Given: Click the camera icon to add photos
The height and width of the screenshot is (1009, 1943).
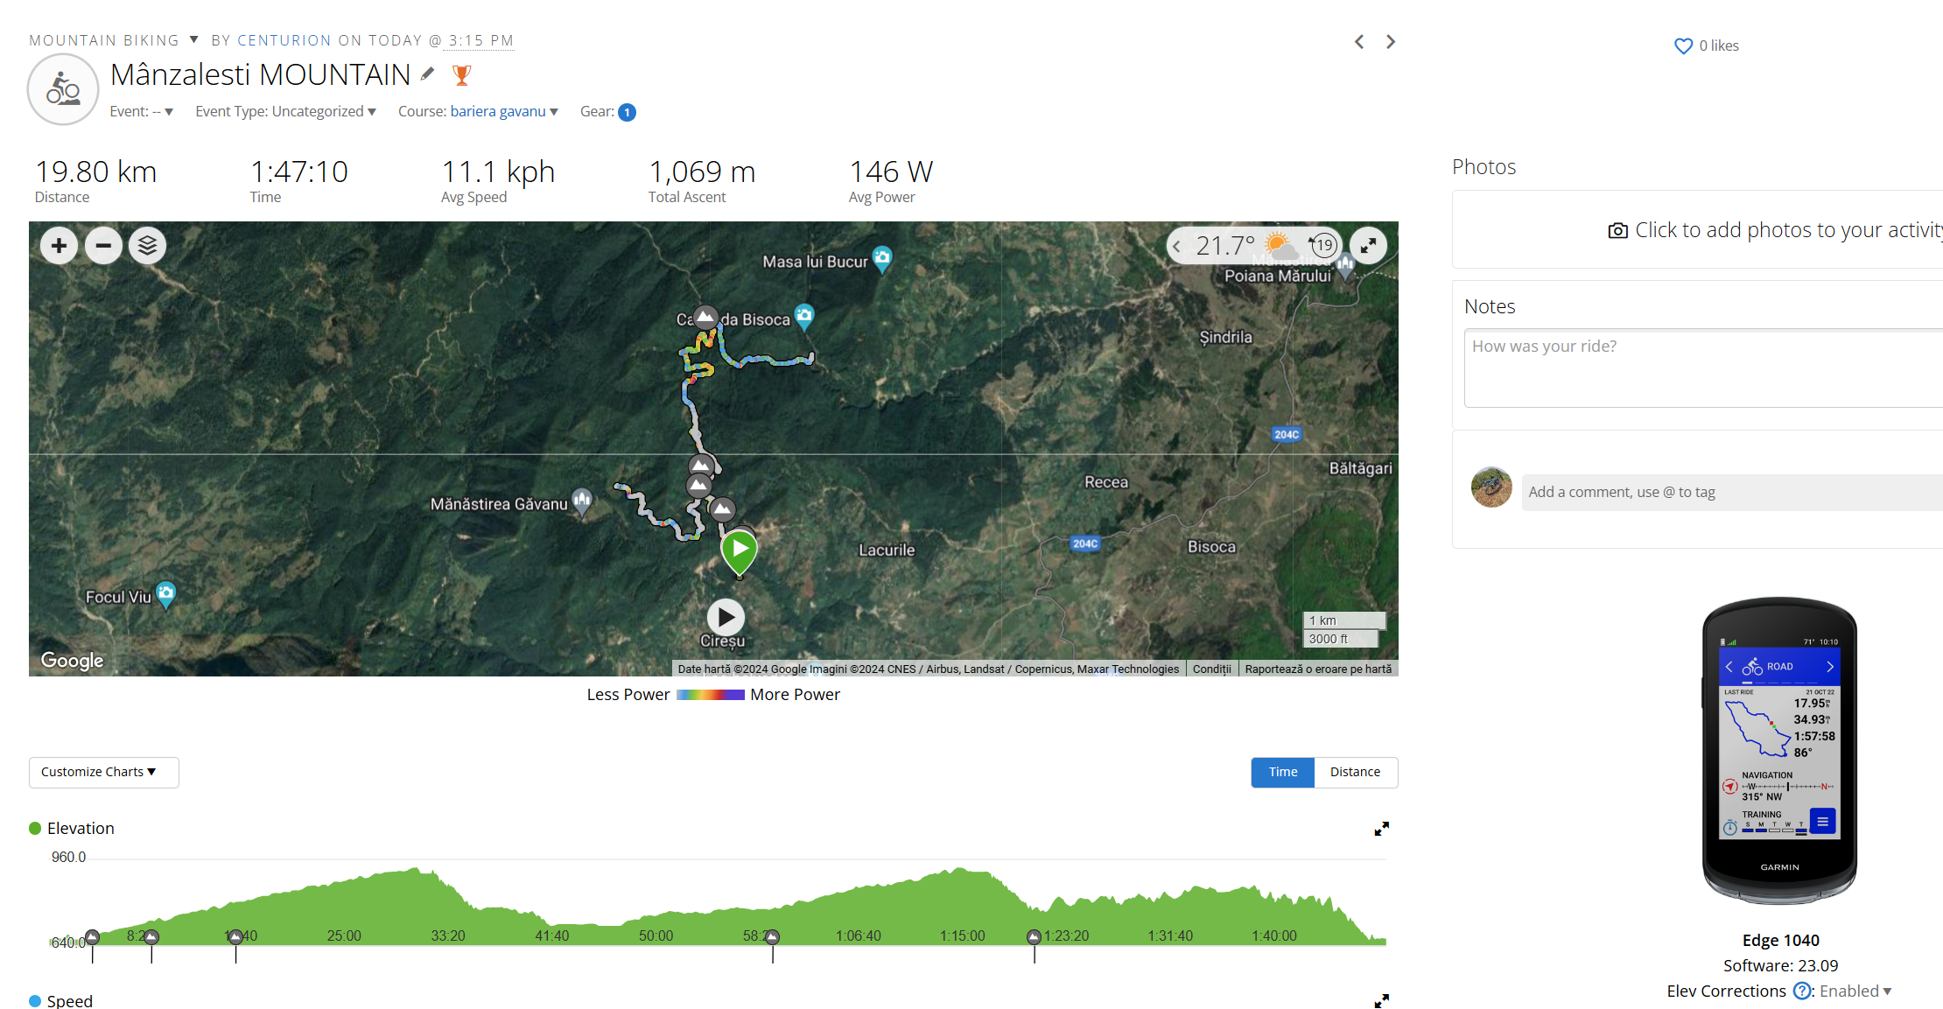Looking at the screenshot, I should click(1618, 230).
